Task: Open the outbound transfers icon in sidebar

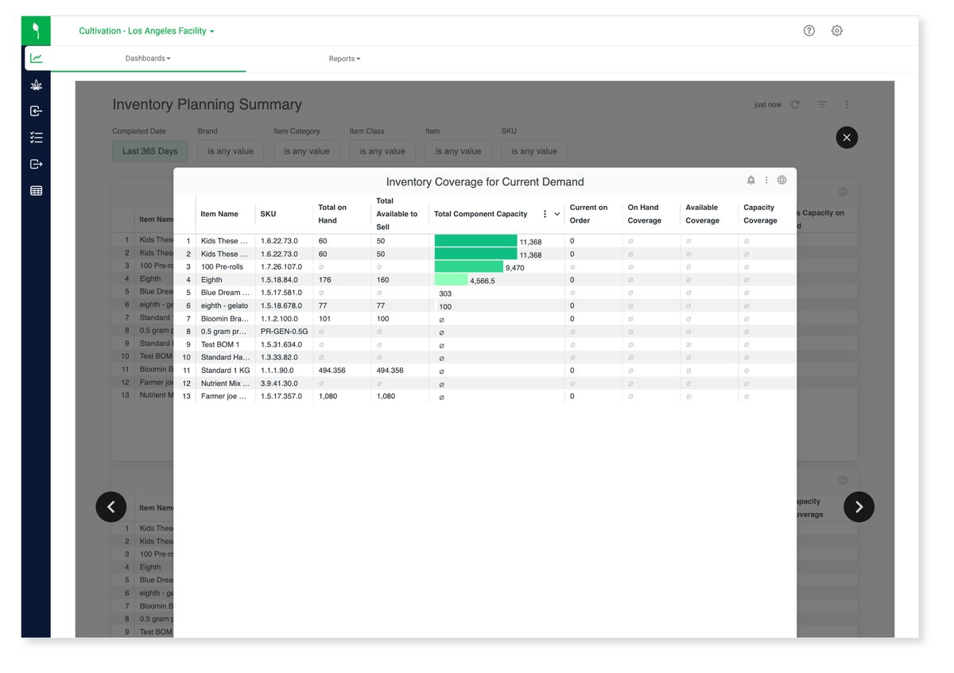Action: (36, 164)
